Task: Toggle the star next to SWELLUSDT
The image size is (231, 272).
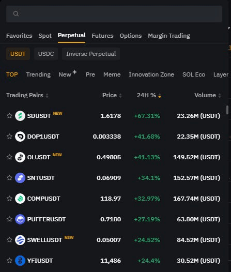Action: point(9,240)
